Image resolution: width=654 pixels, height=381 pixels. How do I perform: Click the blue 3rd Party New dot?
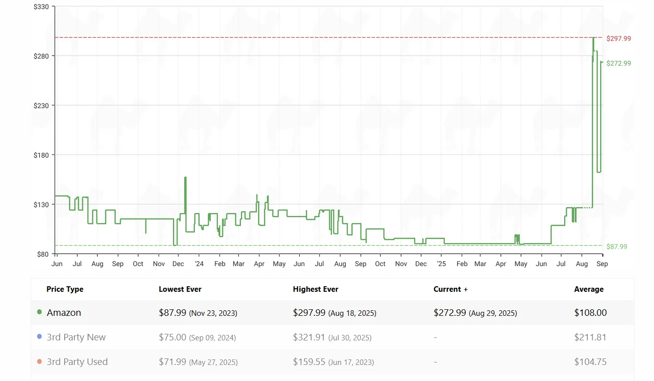(40, 337)
